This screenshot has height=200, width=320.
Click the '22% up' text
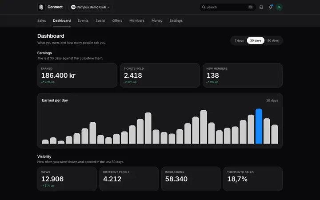pyautogui.click(x=50, y=82)
